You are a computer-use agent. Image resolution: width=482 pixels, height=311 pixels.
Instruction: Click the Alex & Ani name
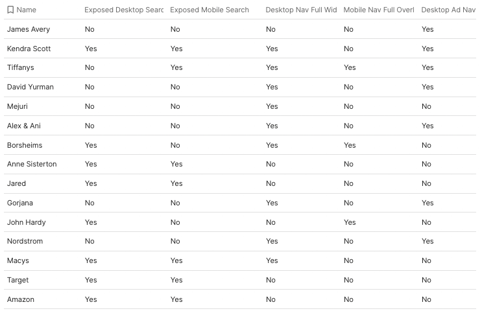click(x=24, y=126)
